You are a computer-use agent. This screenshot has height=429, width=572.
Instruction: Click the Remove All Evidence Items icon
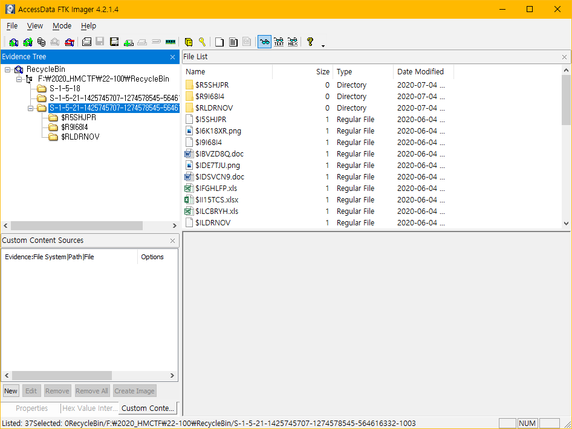pyautogui.click(x=70, y=42)
